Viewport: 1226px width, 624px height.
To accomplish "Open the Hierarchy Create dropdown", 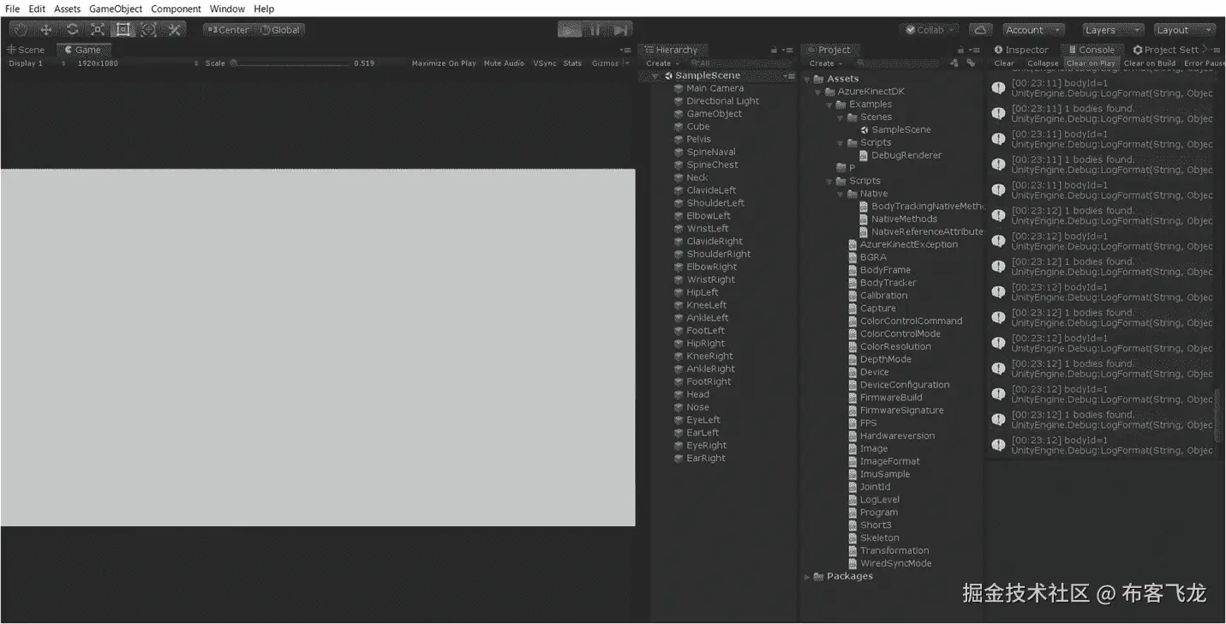I will coord(662,63).
